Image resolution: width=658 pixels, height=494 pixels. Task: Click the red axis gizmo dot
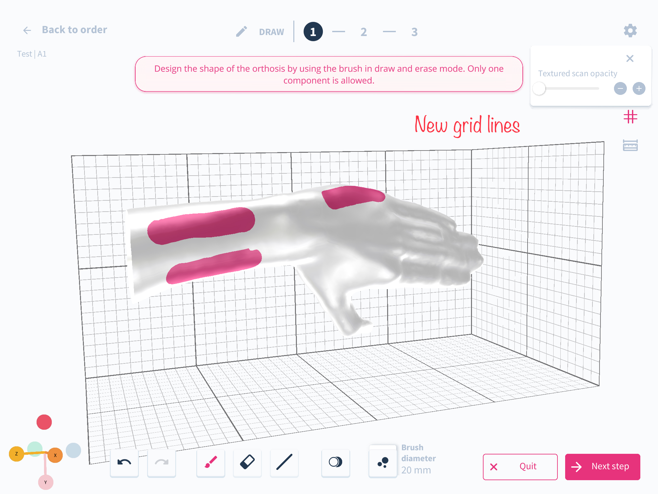click(x=44, y=422)
